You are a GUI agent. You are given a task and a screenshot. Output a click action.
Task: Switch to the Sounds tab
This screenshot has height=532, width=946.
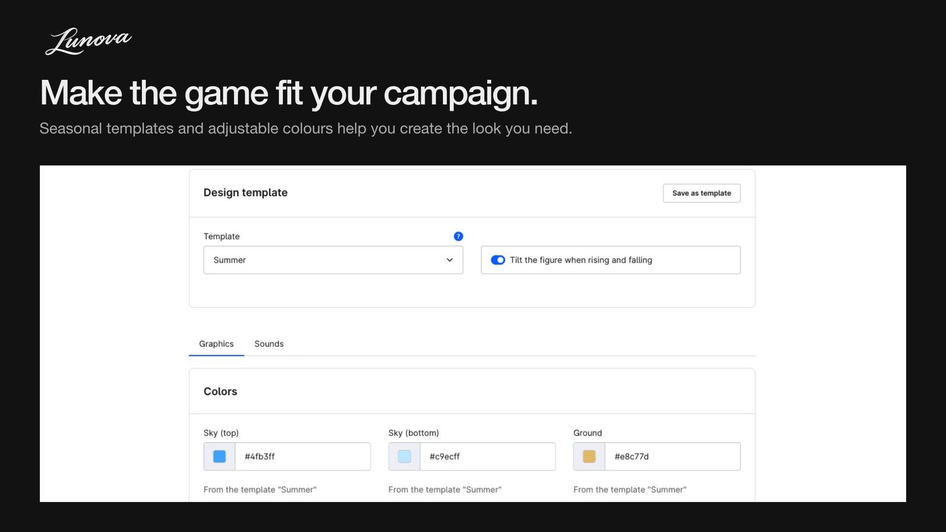[269, 344]
